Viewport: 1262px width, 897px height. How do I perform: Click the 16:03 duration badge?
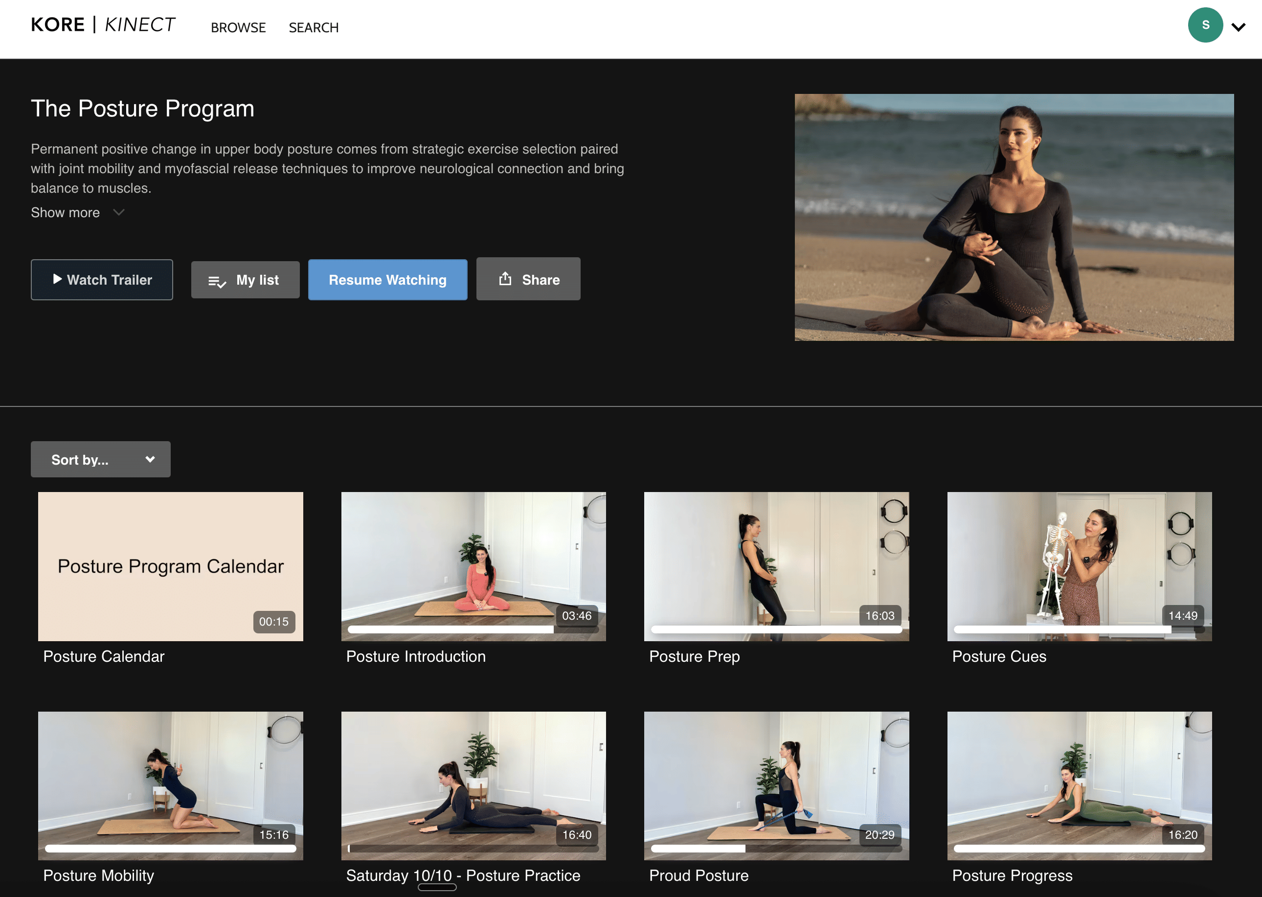pos(880,615)
